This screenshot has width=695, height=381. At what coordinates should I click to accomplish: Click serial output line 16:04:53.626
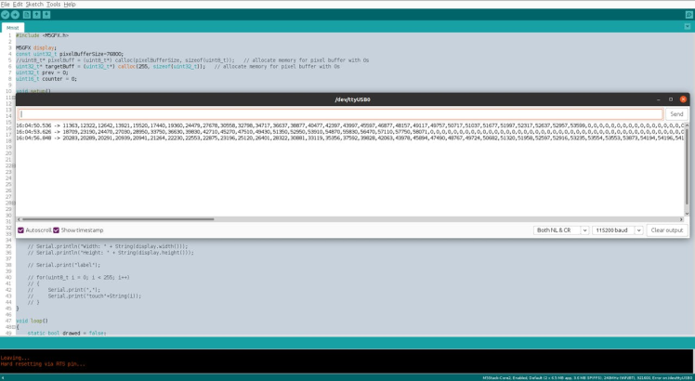(350, 132)
